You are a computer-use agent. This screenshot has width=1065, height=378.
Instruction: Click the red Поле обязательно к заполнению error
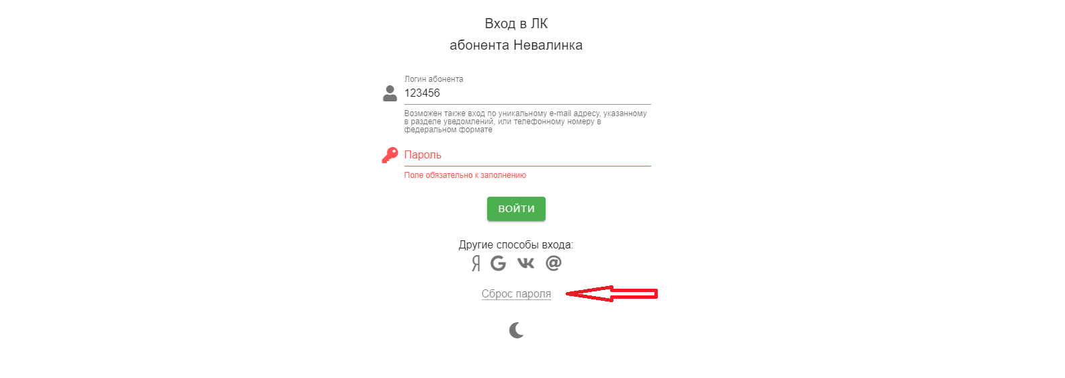point(465,175)
